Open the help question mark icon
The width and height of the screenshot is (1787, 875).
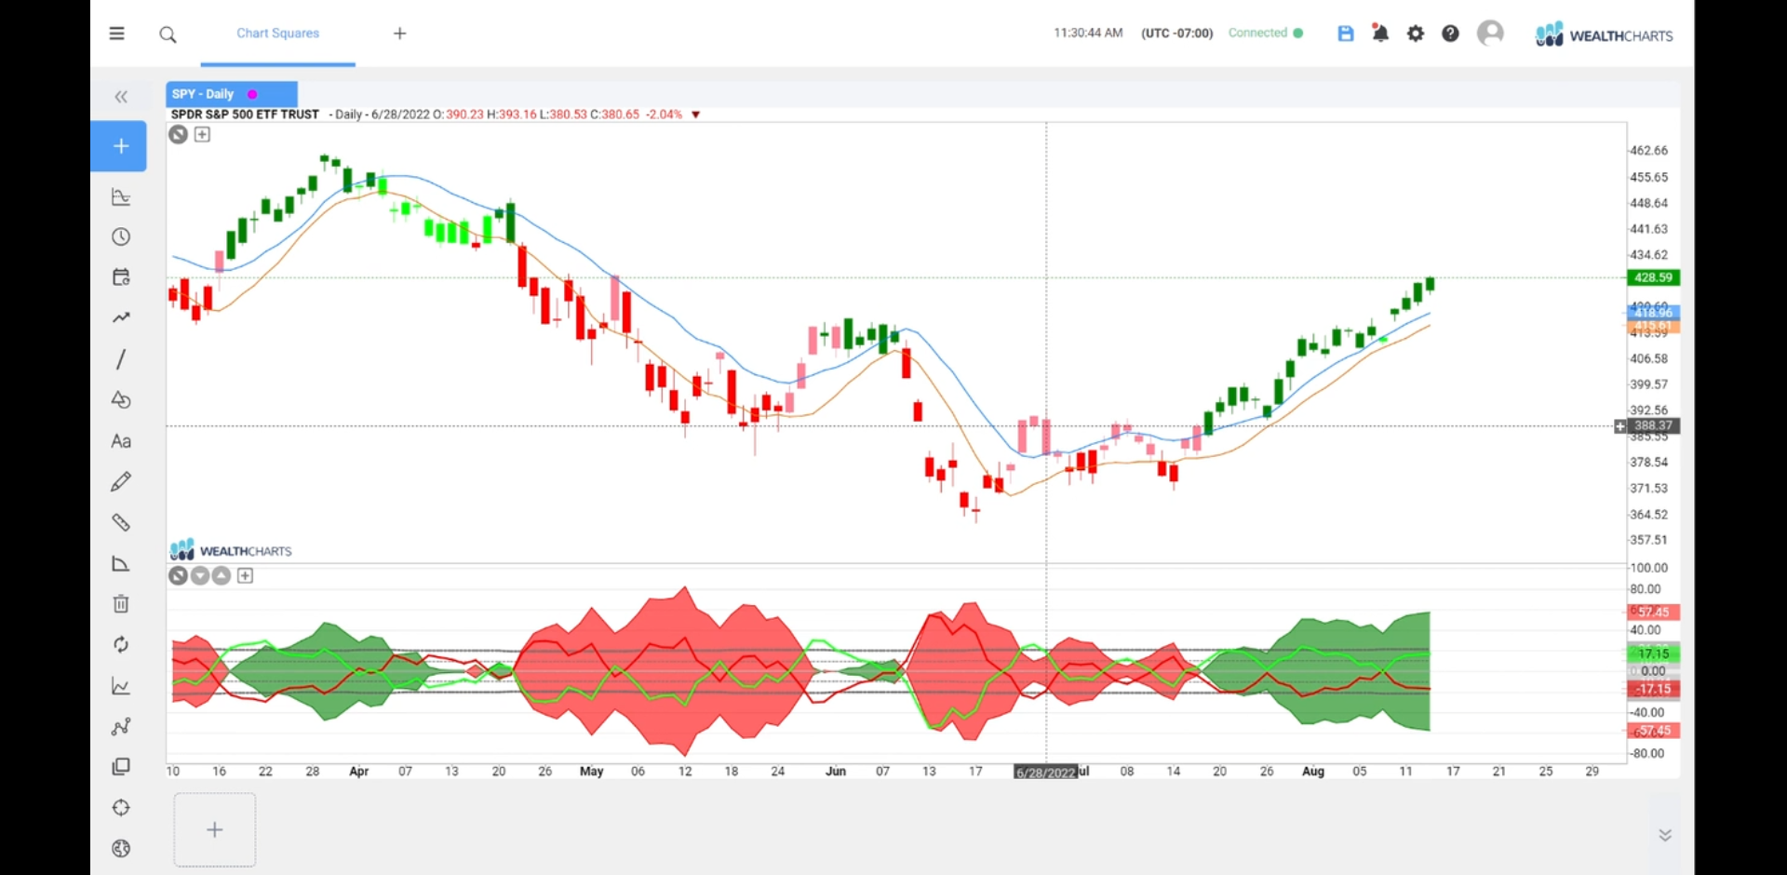click(1450, 34)
